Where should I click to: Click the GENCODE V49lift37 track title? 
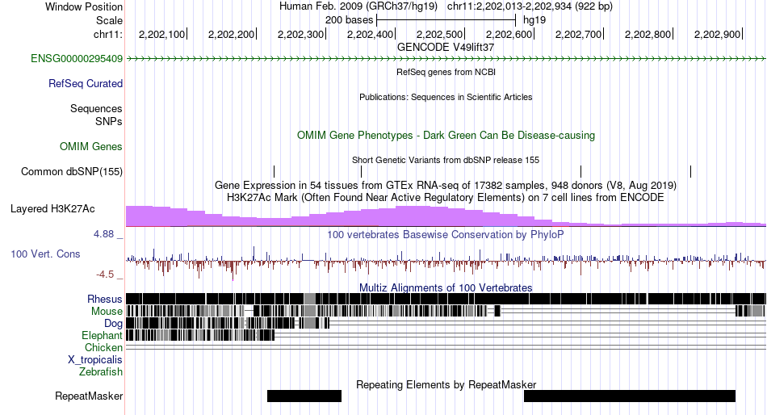pyautogui.click(x=446, y=47)
